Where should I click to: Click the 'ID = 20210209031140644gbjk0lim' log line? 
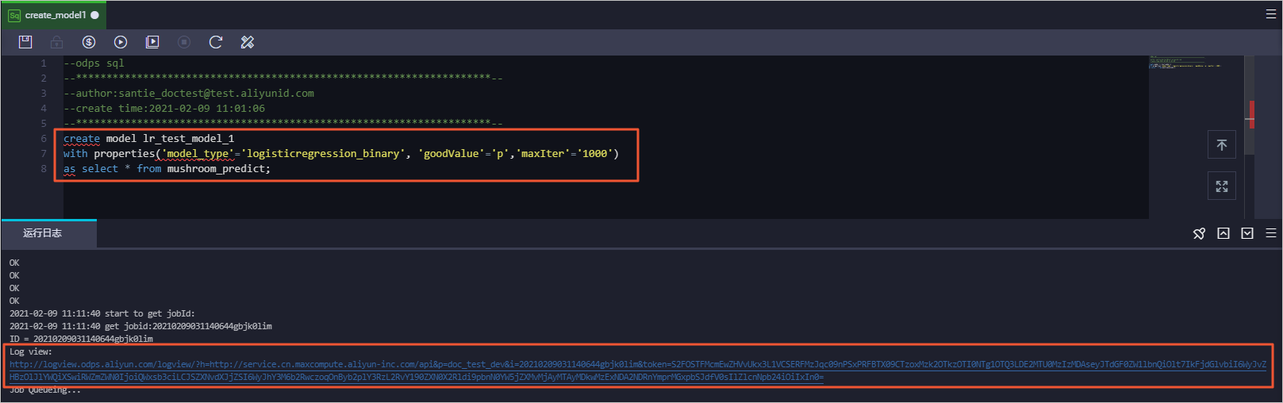[81, 339]
